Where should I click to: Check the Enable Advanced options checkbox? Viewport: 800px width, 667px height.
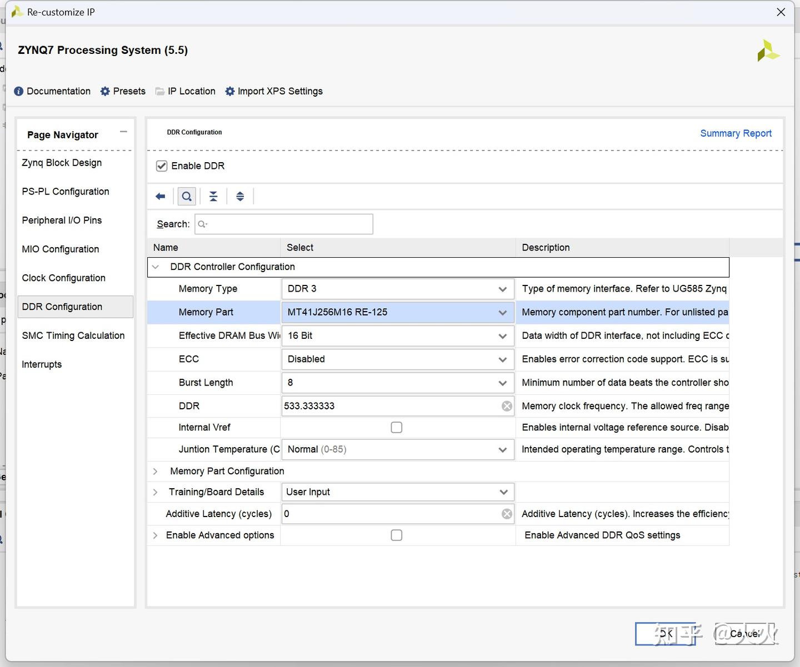pyautogui.click(x=396, y=535)
